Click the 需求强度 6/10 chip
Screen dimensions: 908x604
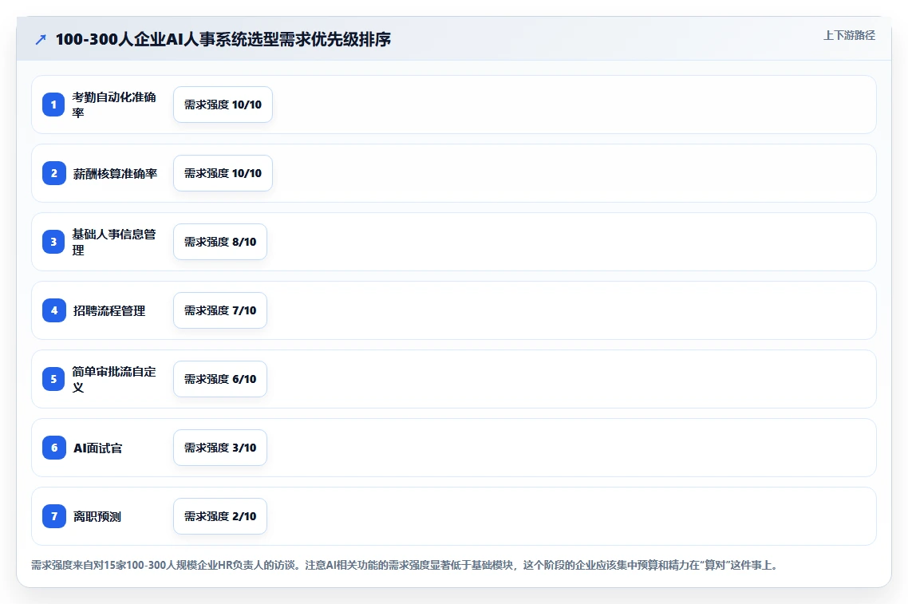point(220,379)
